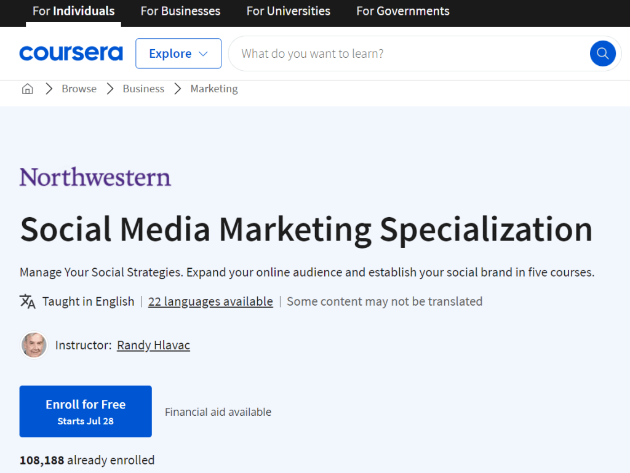The height and width of the screenshot is (473, 630).
Task: Go to the Browse breadcrumb
Action: click(79, 89)
